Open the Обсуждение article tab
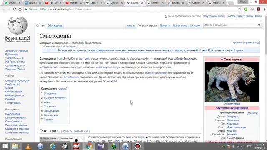 tap(55, 25)
